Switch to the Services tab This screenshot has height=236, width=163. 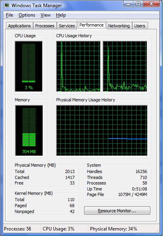67,26
